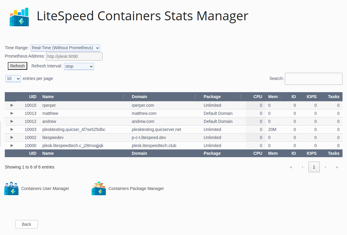Go to next page with right chevron
The width and height of the screenshot is (347, 235).
pos(325,167)
